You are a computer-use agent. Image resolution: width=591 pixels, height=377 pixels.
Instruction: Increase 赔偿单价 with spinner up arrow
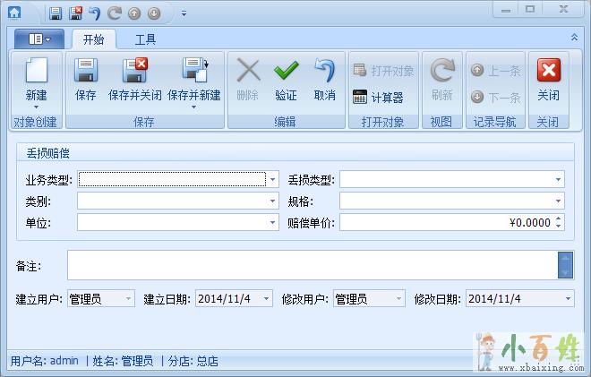[x=559, y=218]
